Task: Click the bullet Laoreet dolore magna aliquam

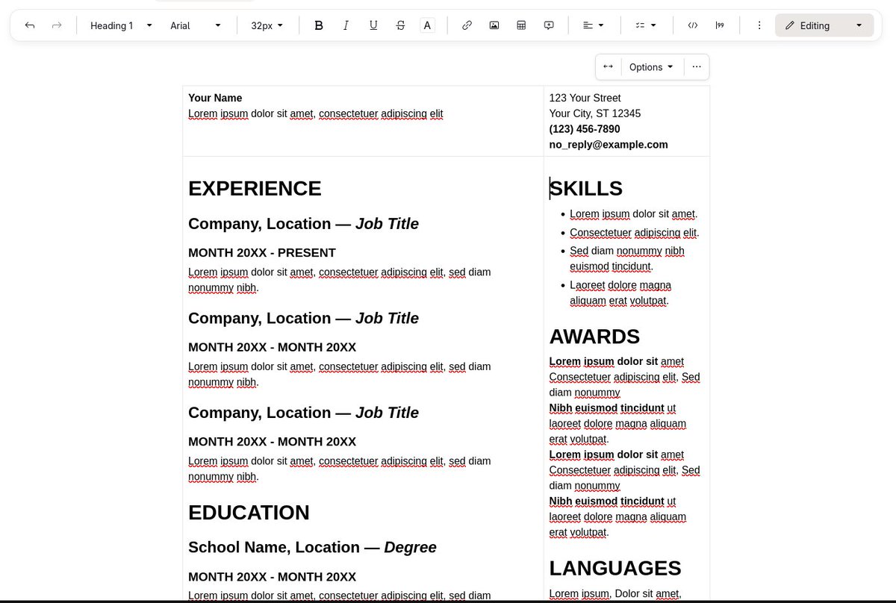Action: [620, 293]
